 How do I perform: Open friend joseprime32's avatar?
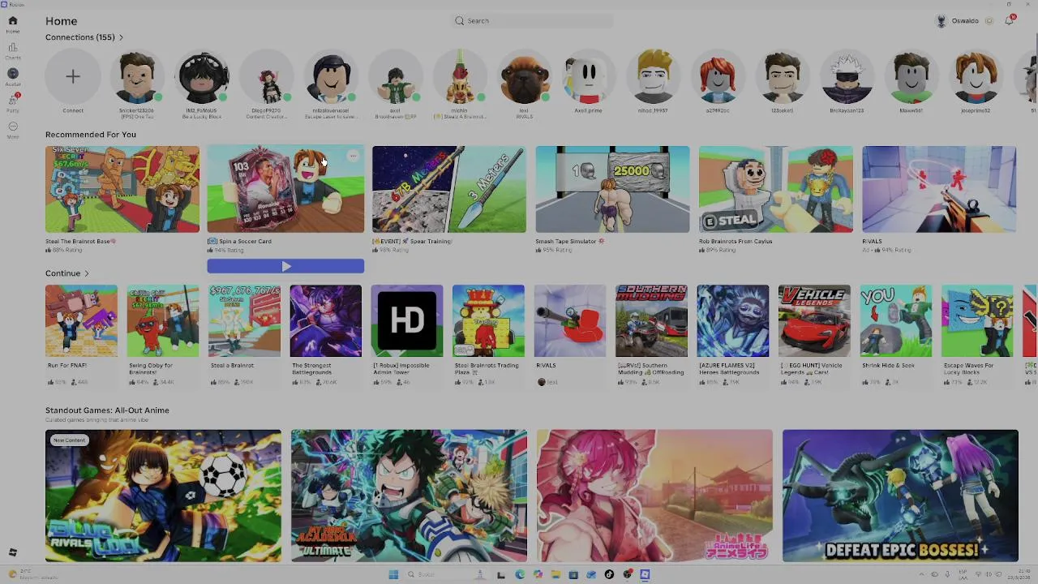(x=976, y=76)
